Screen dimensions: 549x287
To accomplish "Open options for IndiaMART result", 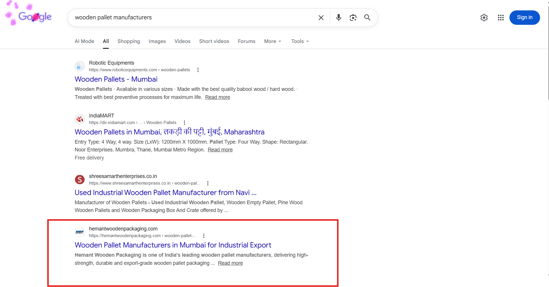I will (x=184, y=123).
